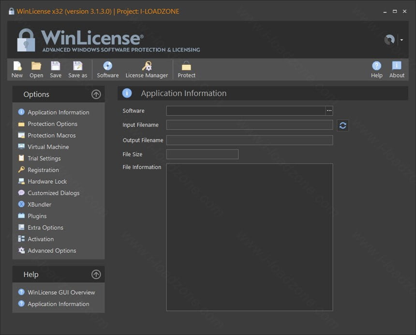Click the Trial Settings icon

click(21, 158)
